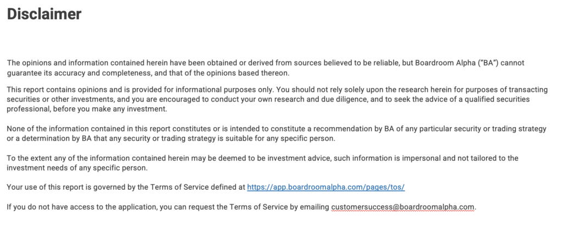This screenshot has width=563, height=225.
Task: Open the app.boardroomalpha.com Terms of Service link
Action: coord(325,187)
